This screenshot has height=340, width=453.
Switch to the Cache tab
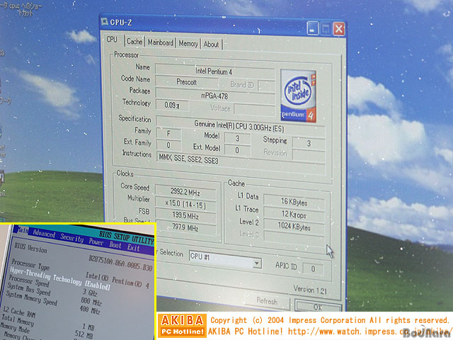pyautogui.click(x=134, y=42)
